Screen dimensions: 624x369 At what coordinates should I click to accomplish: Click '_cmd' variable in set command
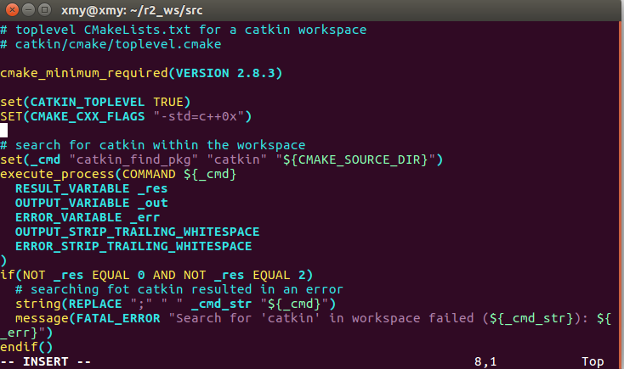45,159
